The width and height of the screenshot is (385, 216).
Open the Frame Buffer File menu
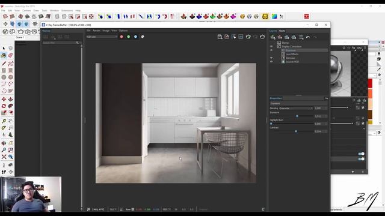(x=88, y=31)
